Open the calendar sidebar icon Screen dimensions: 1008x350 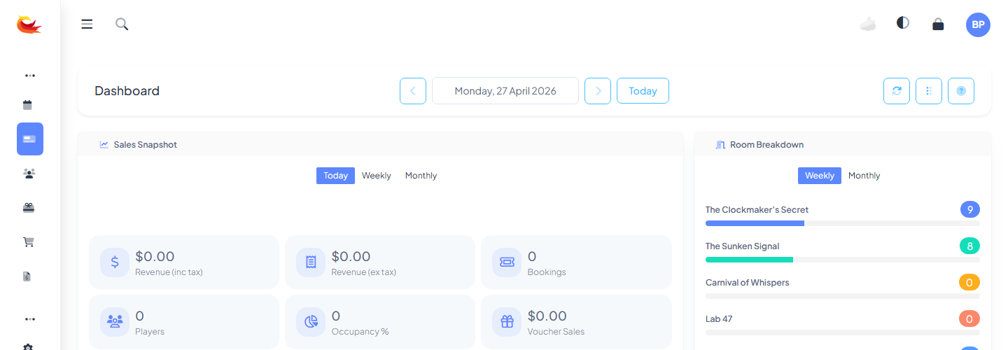click(28, 105)
